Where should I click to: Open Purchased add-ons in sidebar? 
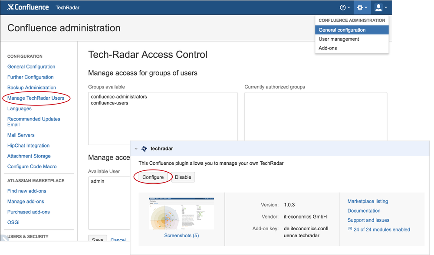(x=29, y=212)
